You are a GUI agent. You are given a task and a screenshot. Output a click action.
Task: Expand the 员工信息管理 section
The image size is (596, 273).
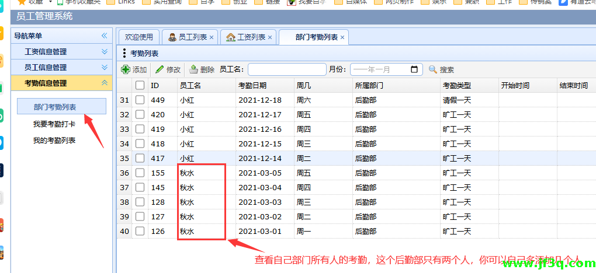point(105,68)
